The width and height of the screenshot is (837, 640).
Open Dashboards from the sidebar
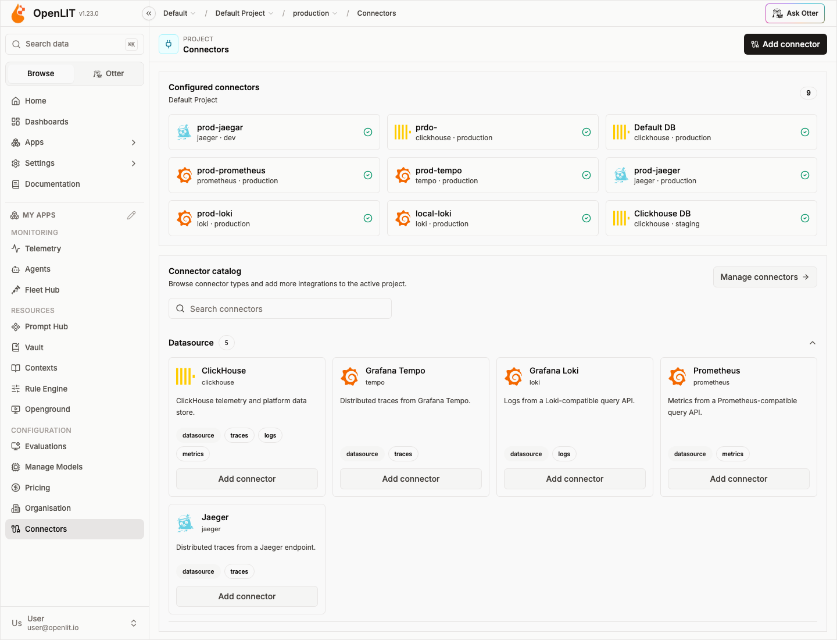pos(74,122)
